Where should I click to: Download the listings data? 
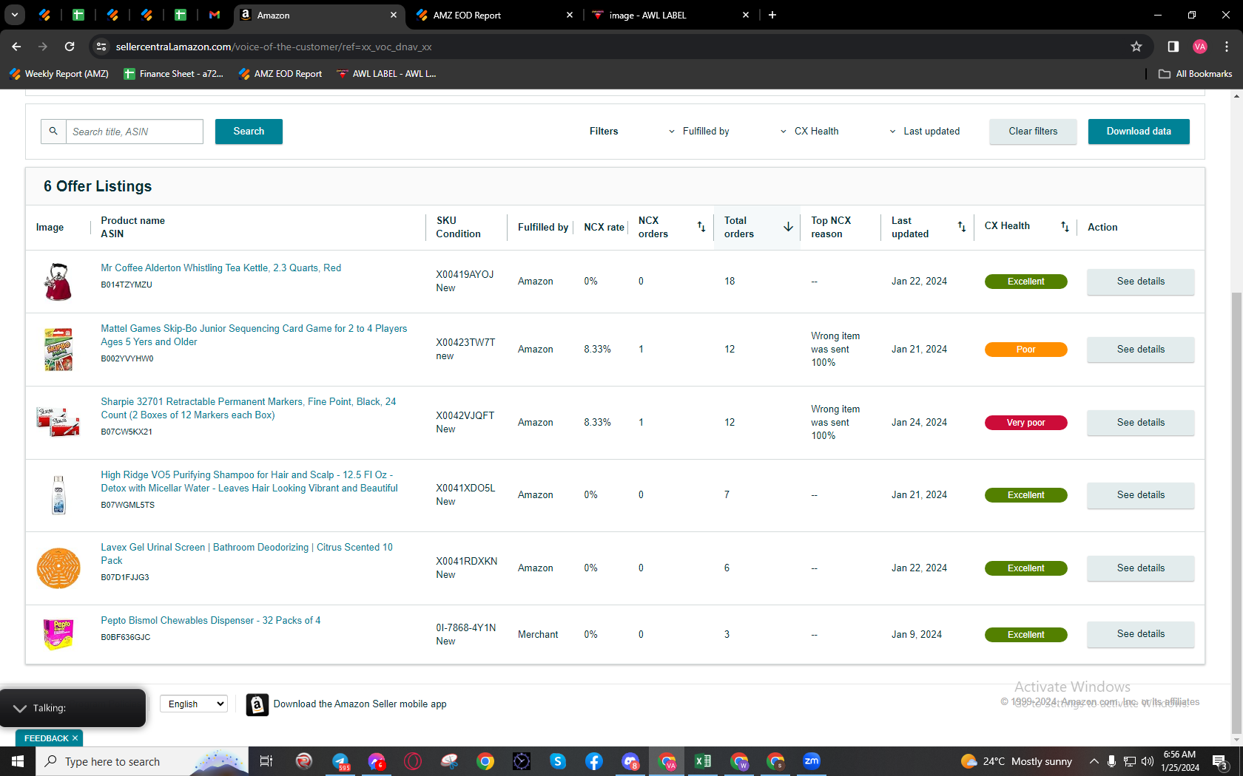pyautogui.click(x=1139, y=132)
